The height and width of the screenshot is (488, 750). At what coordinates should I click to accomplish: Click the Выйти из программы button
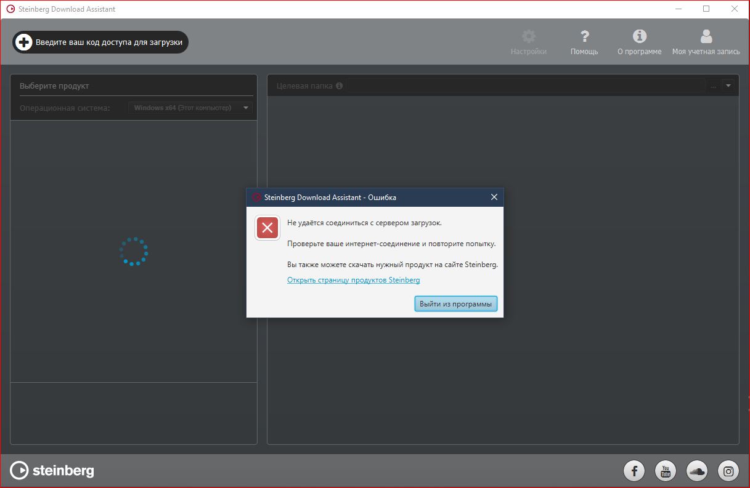point(456,304)
